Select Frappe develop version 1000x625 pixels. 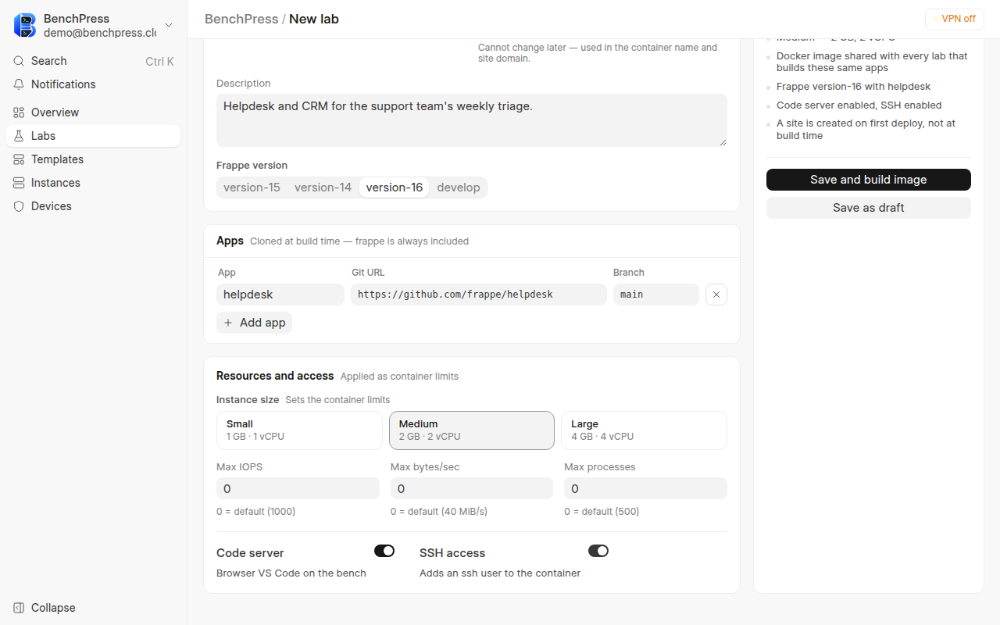pyautogui.click(x=459, y=187)
